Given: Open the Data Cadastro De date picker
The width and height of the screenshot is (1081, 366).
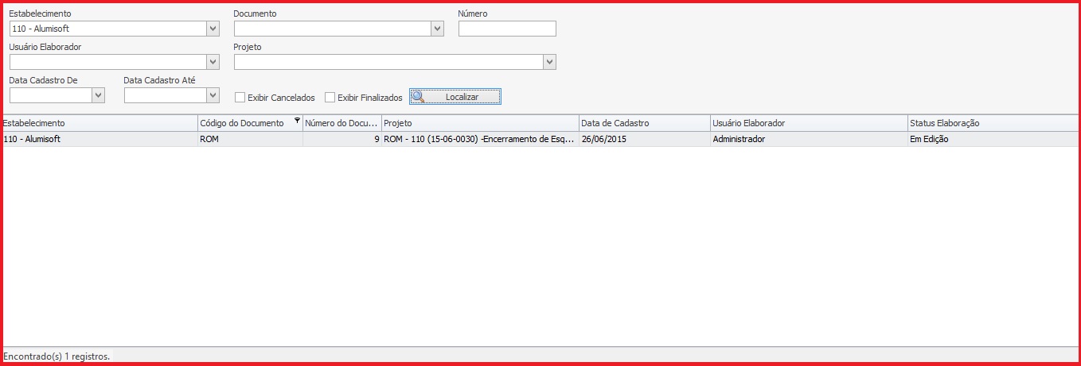Looking at the screenshot, I should click(x=98, y=95).
